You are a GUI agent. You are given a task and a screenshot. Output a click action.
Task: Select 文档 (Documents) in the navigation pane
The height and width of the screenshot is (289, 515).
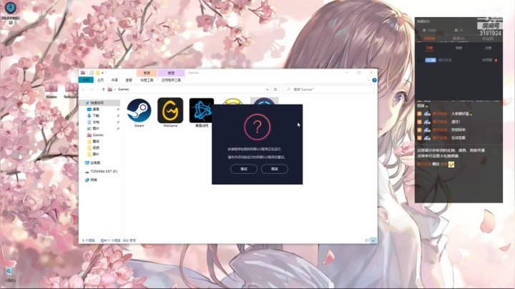click(x=96, y=122)
